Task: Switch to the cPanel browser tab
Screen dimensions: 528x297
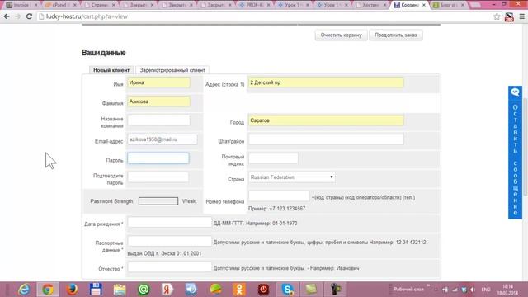Action: [60, 5]
